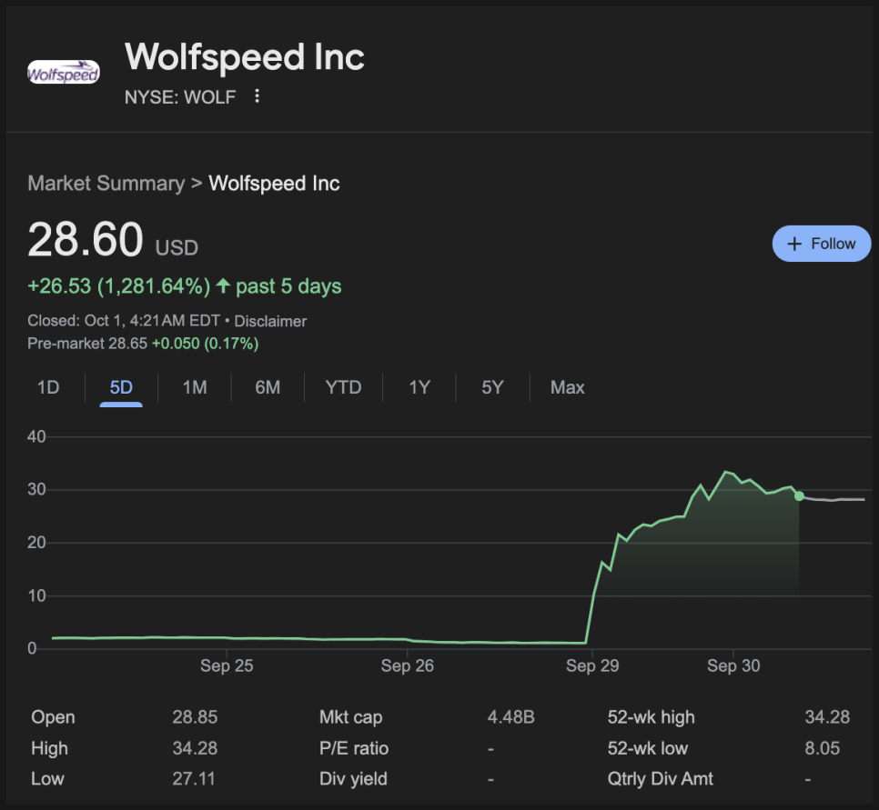Open the Market Summary breadcrumb link

click(106, 183)
